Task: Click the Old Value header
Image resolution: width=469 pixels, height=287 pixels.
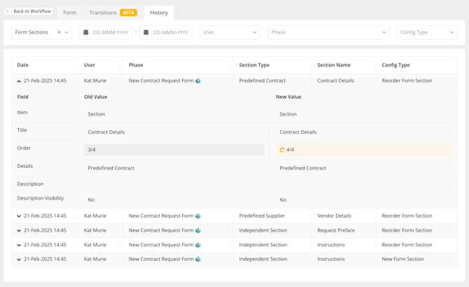Action: point(96,97)
